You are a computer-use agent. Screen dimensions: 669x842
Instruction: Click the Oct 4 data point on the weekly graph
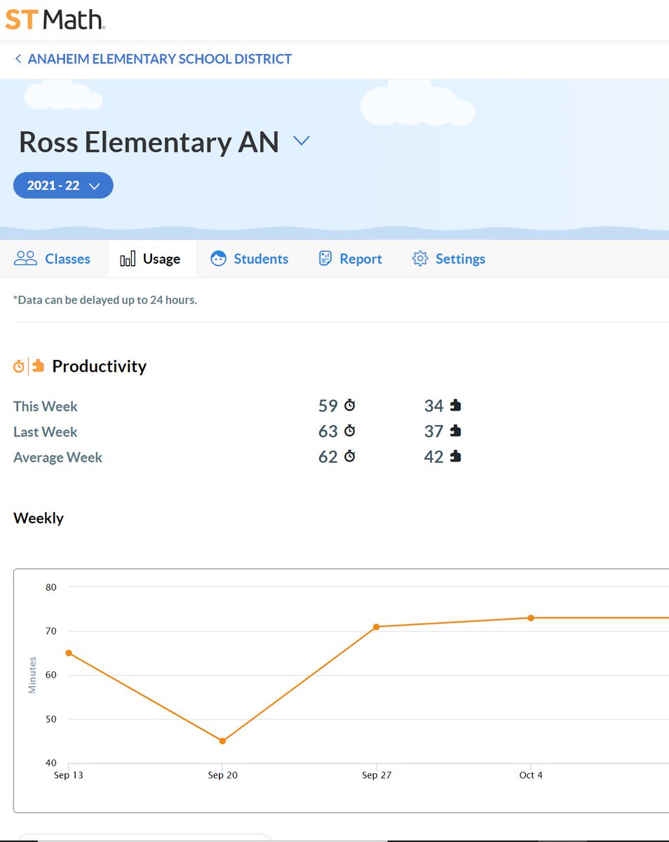coord(531,617)
